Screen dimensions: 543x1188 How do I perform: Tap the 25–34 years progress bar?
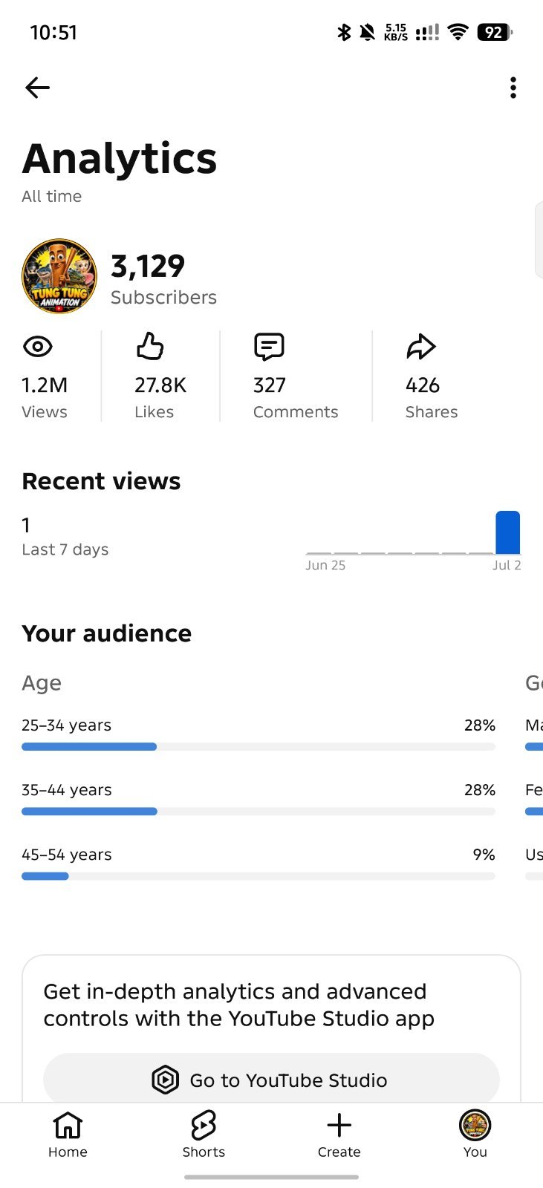(x=259, y=747)
